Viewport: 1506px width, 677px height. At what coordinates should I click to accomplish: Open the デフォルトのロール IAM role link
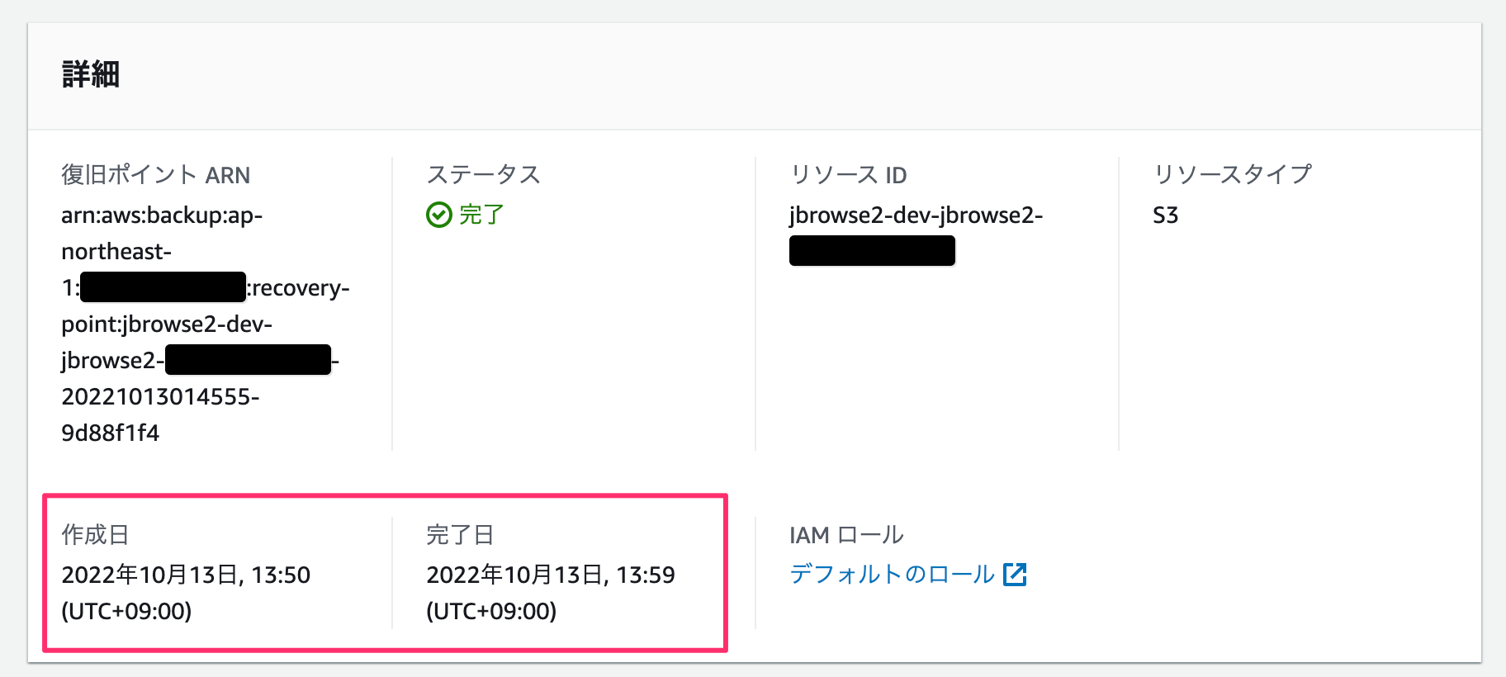889,574
